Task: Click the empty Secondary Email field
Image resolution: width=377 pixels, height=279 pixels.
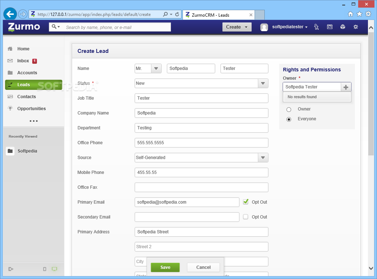Action: pyautogui.click(x=187, y=217)
